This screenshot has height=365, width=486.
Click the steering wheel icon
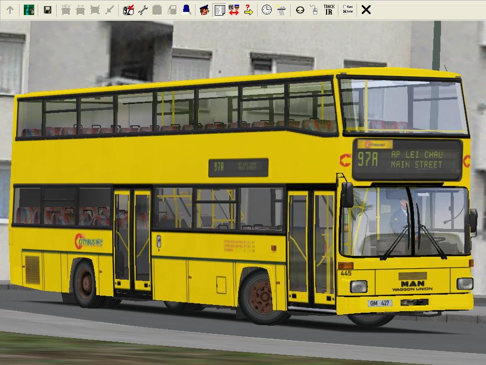point(300,10)
